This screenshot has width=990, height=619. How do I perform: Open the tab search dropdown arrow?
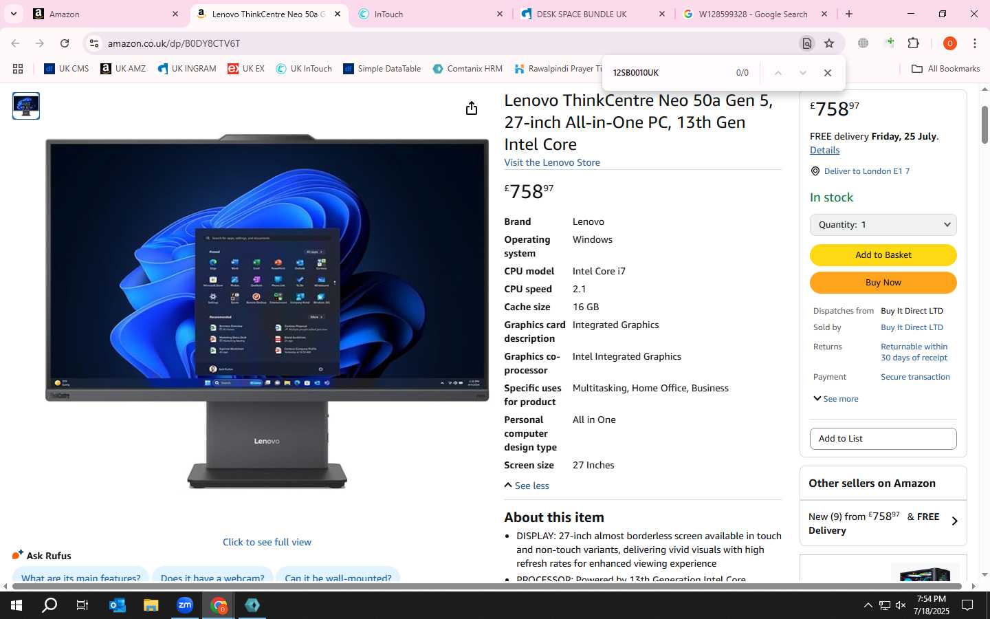(14, 14)
